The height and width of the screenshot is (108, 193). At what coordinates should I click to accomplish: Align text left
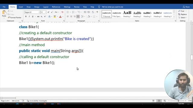pos(68,16)
